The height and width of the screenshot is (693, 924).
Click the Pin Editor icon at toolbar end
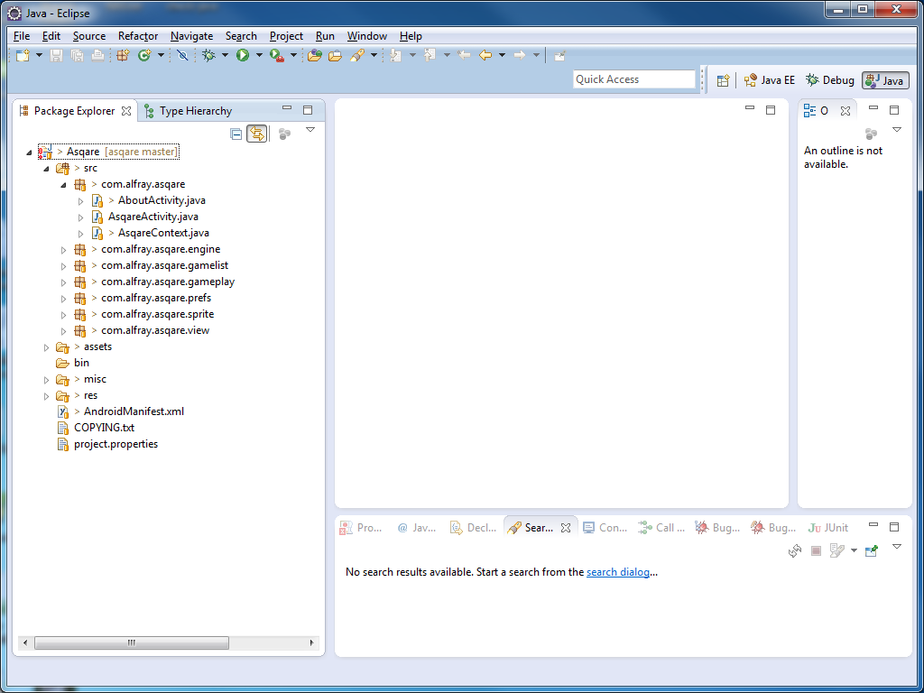(x=559, y=55)
